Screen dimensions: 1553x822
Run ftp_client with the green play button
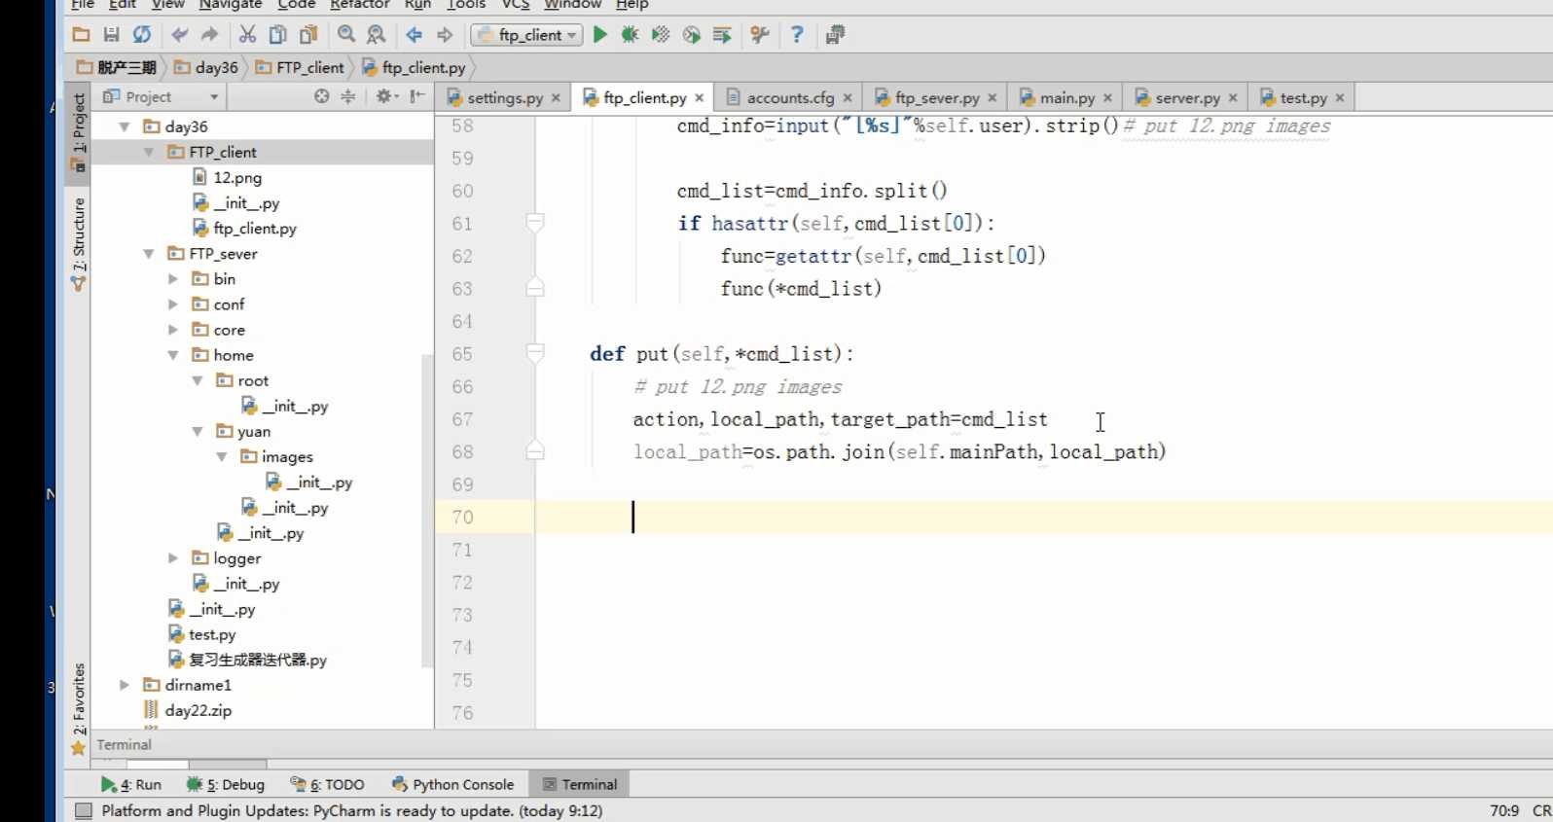(600, 35)
